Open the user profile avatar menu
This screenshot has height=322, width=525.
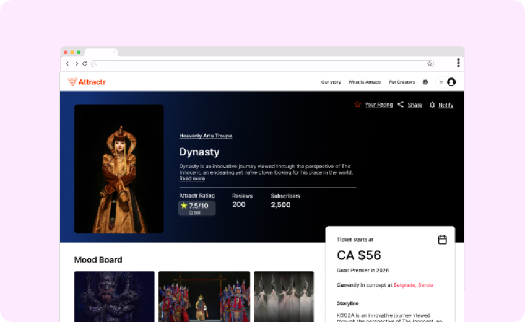[451, 82]
